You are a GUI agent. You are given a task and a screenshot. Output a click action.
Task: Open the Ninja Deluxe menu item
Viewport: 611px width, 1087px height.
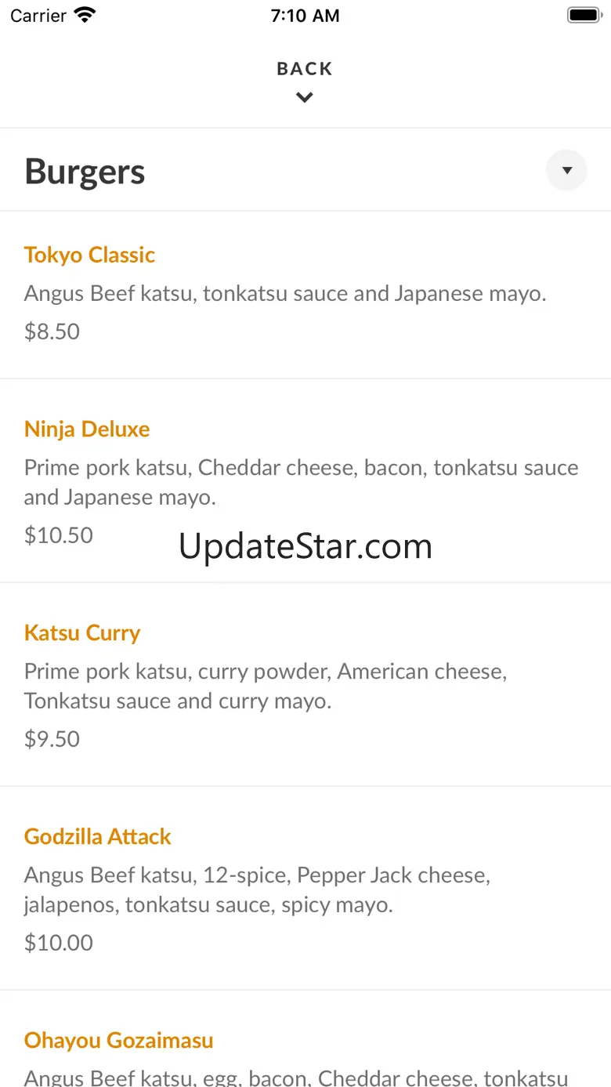(87, 429)
